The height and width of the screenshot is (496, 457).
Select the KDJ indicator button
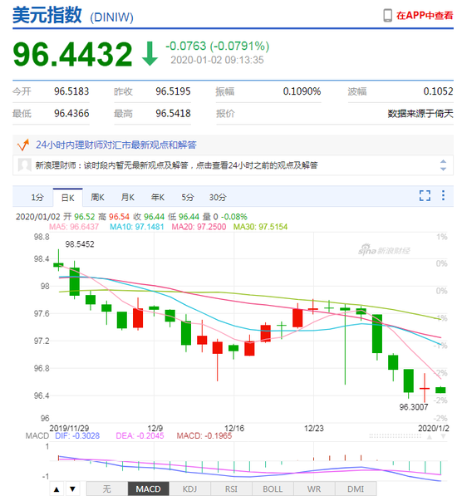pos(189,489)
